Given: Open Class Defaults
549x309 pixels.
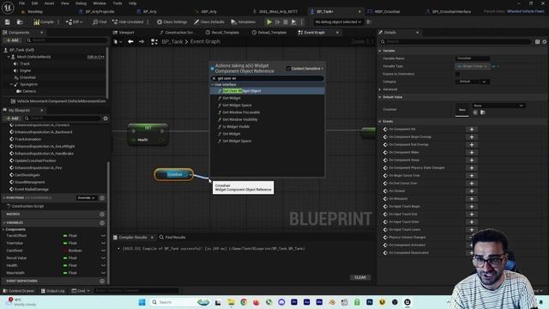Looking at the screenshot, I should coord(209,22).
